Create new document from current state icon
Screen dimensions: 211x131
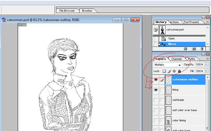186,49
